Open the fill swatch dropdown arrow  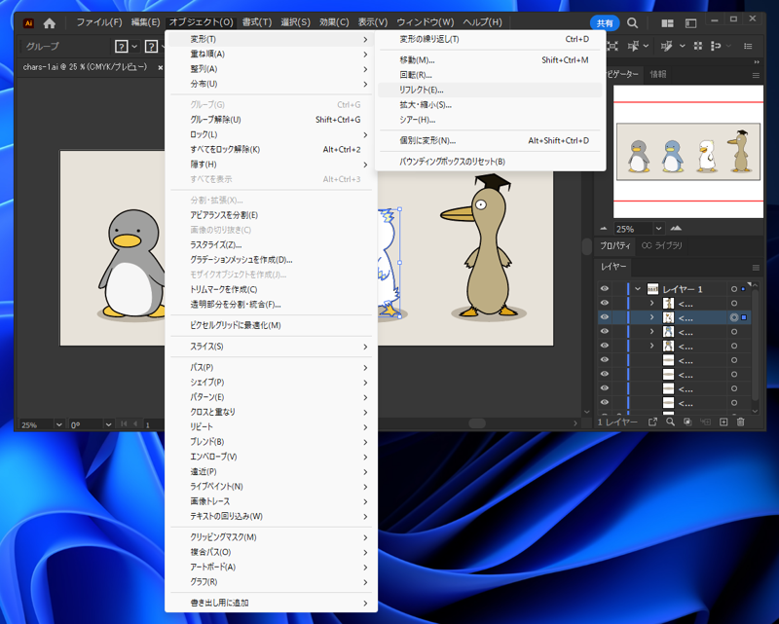coord(134,46)
